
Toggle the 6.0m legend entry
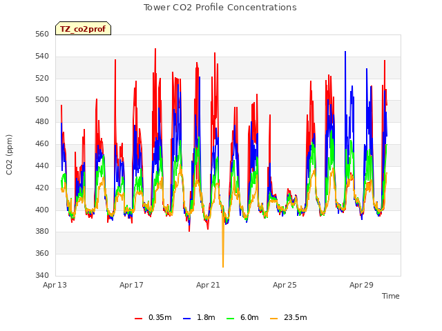242,317
